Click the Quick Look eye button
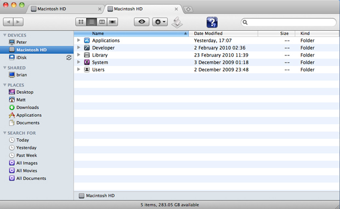This screenshot has width=340, height=209. tap(141, 22)
